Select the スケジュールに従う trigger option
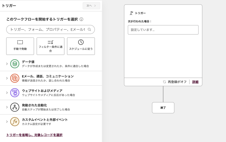This screenshot has width=226, height=142. tap(81, 46)
